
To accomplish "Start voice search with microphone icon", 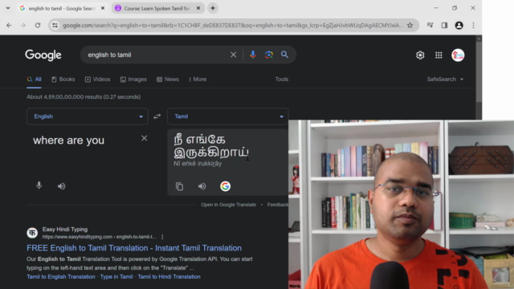I will [253, 55].
